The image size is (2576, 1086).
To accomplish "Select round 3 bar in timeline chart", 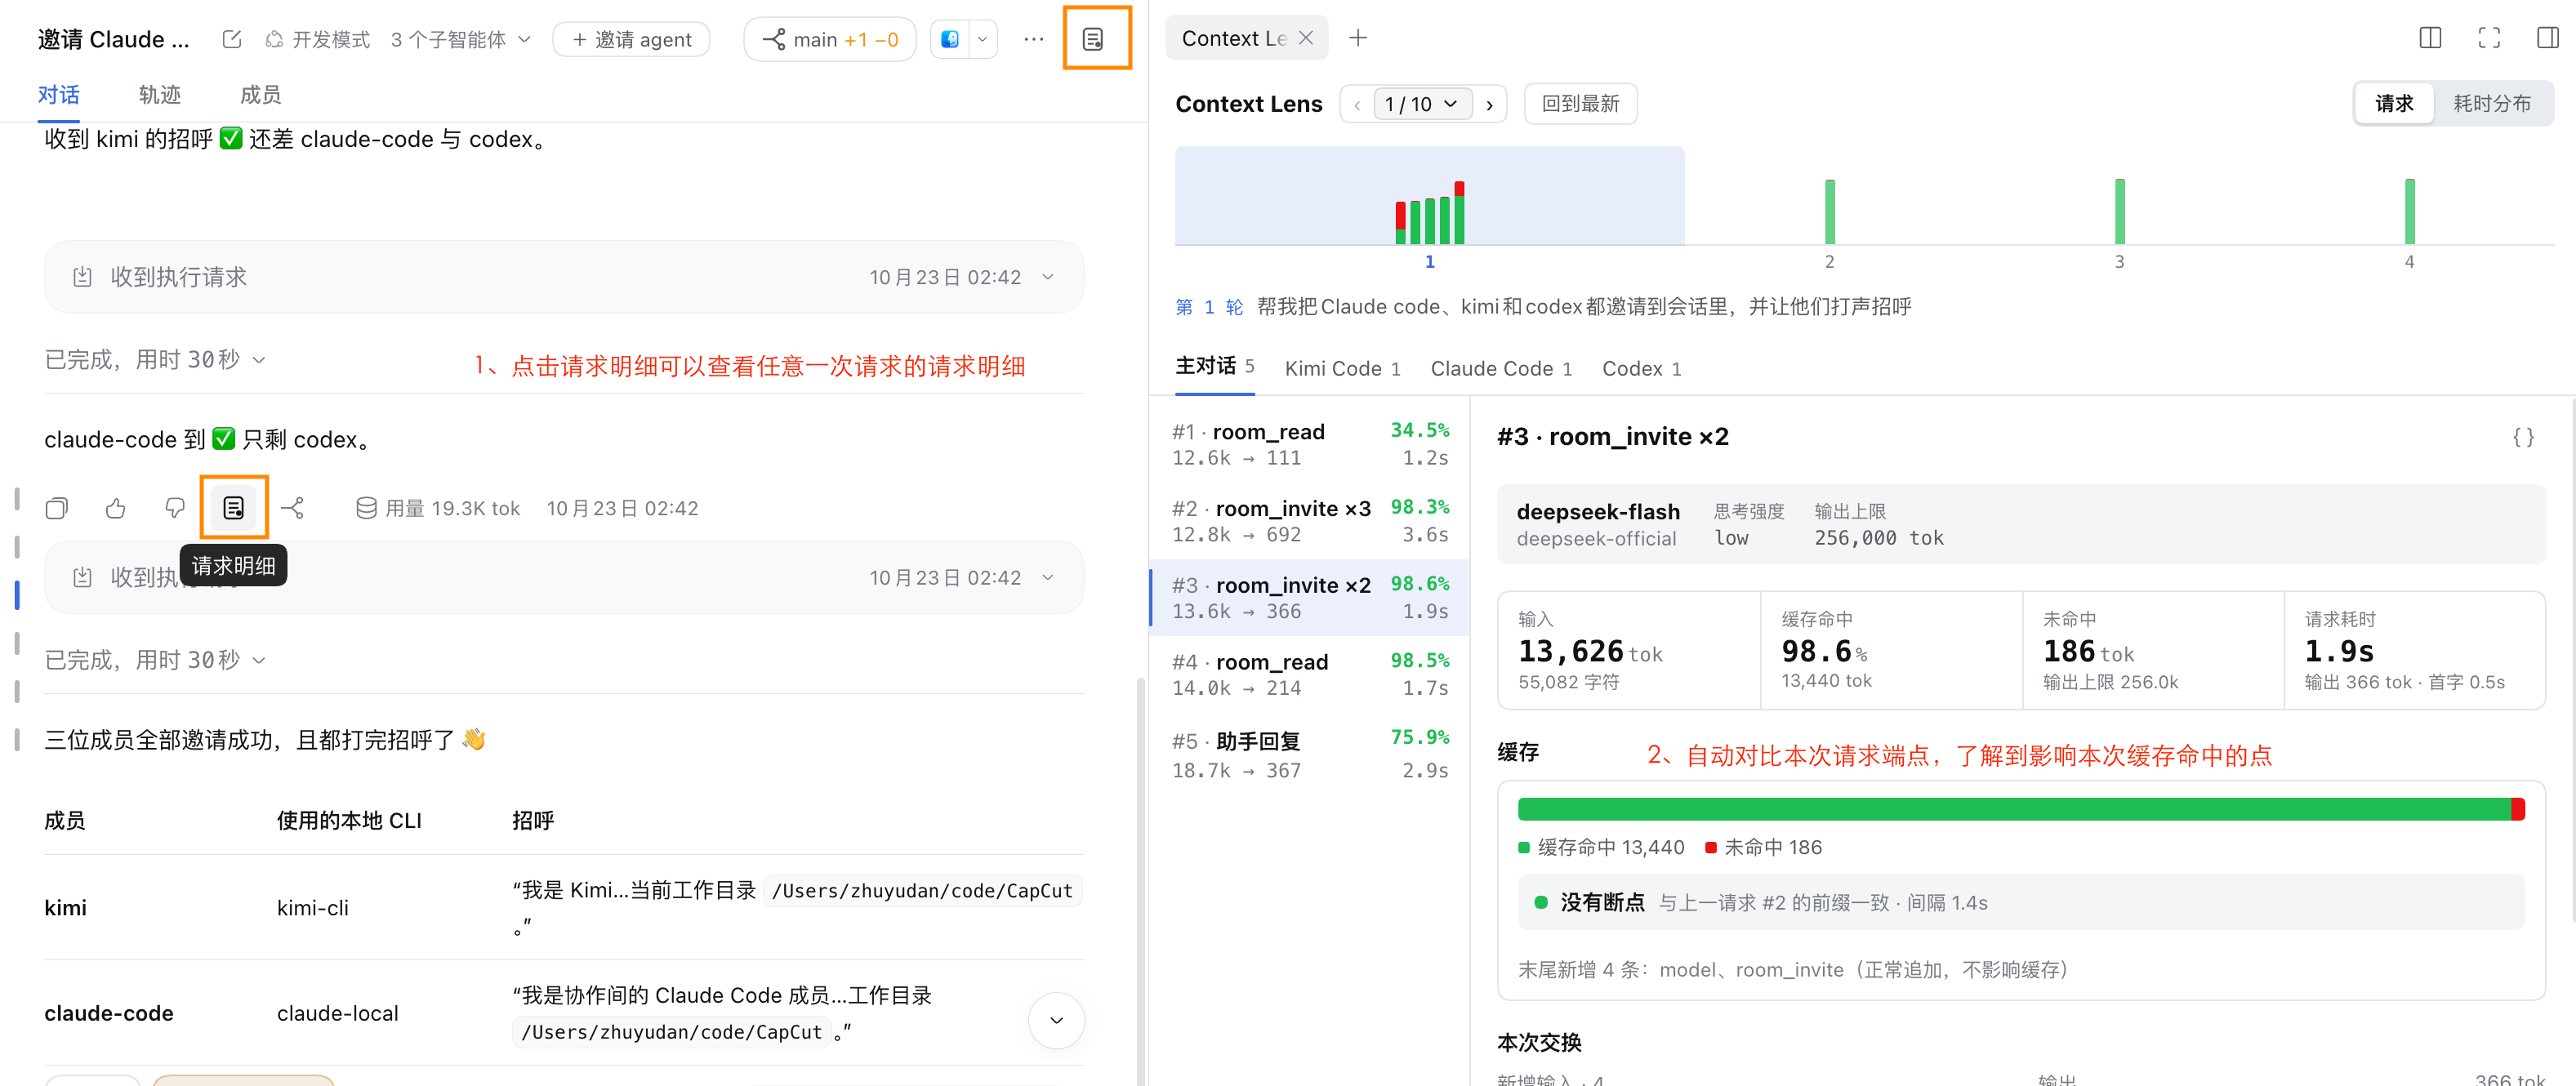I will (x=2119, y=211).
